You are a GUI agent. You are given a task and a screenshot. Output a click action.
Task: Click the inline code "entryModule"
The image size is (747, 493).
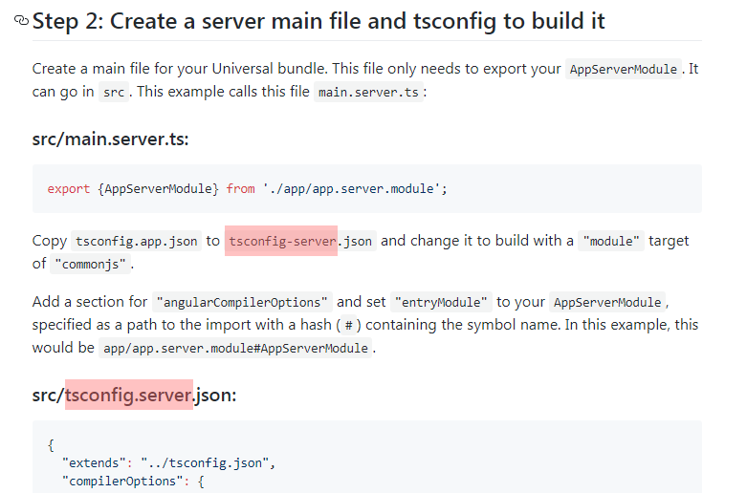441,302
